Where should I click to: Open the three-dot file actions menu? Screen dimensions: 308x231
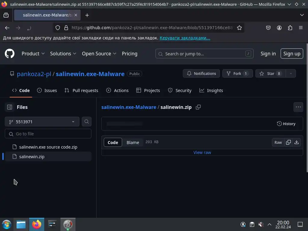[298, 107]
